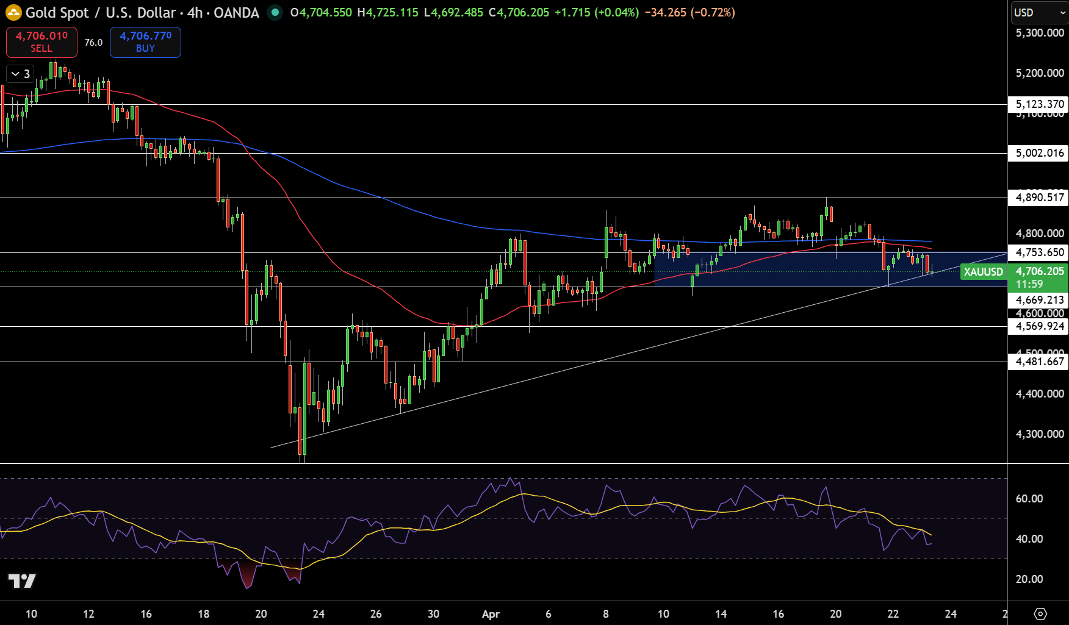
Task: Click the 4,300.000 price scale label
Action: 1040,434
